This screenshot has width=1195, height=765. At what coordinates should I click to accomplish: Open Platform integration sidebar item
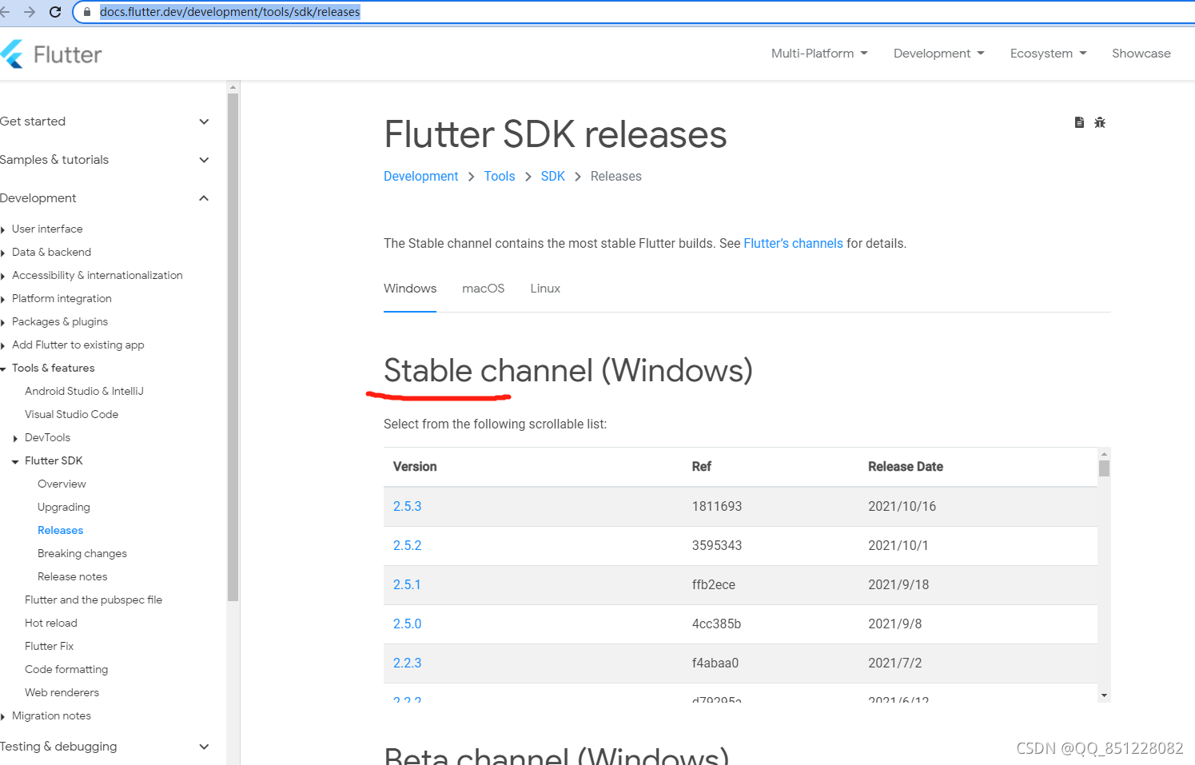(62, 298)
